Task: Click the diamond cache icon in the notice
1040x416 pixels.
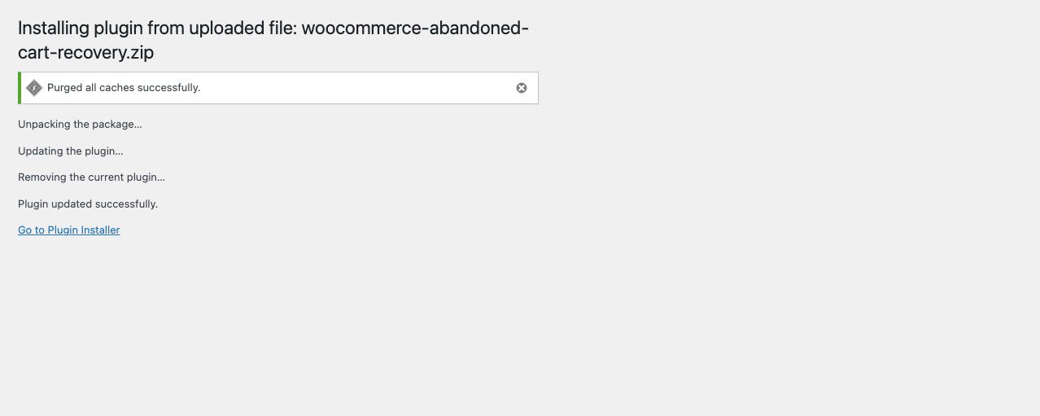Action: coord(34,88)
